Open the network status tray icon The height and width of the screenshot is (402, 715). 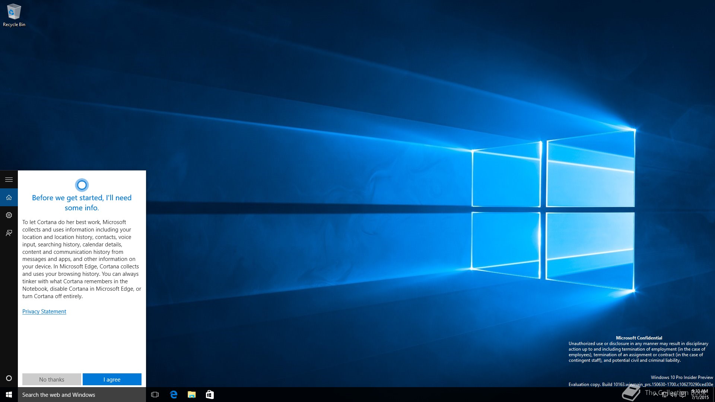point(665,395)
